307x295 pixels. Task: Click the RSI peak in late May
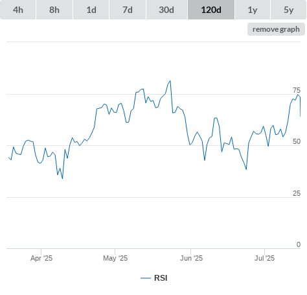170,81
